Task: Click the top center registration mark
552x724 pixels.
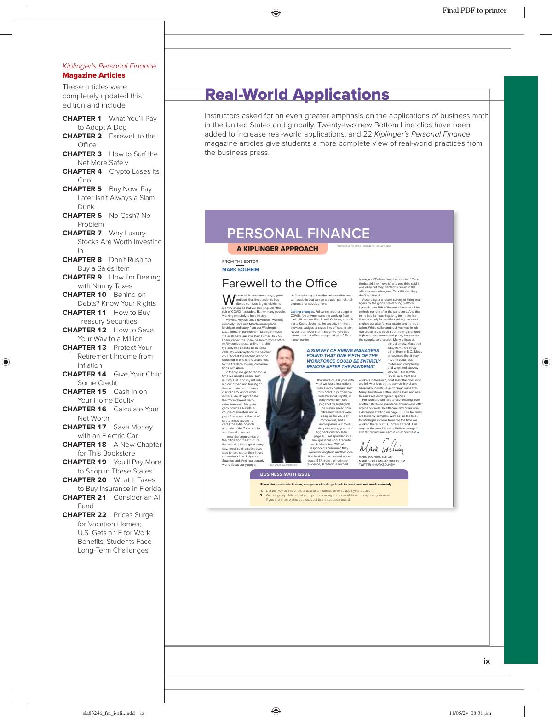Action: 276,12
